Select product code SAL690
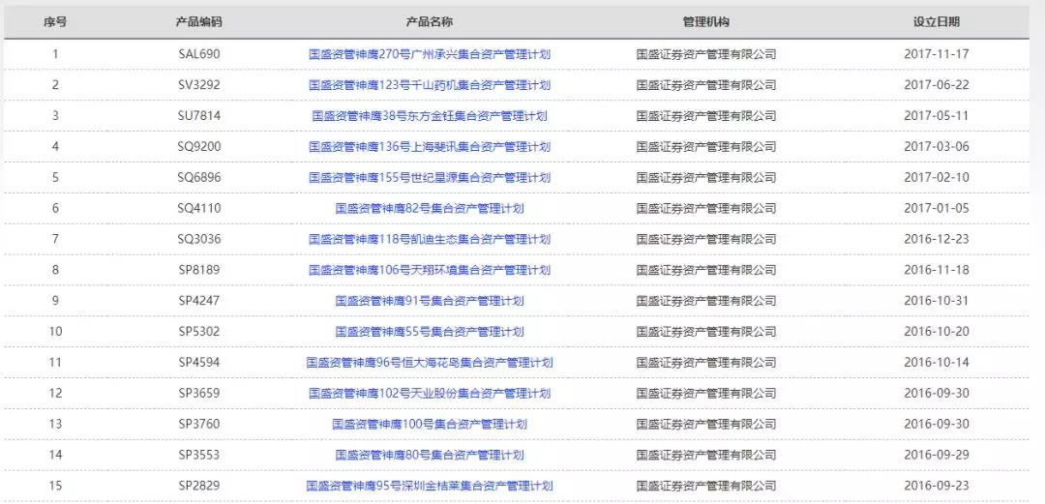Image resolution: width=1045 pixels, height=504 pixels. [x=198, y=54]
